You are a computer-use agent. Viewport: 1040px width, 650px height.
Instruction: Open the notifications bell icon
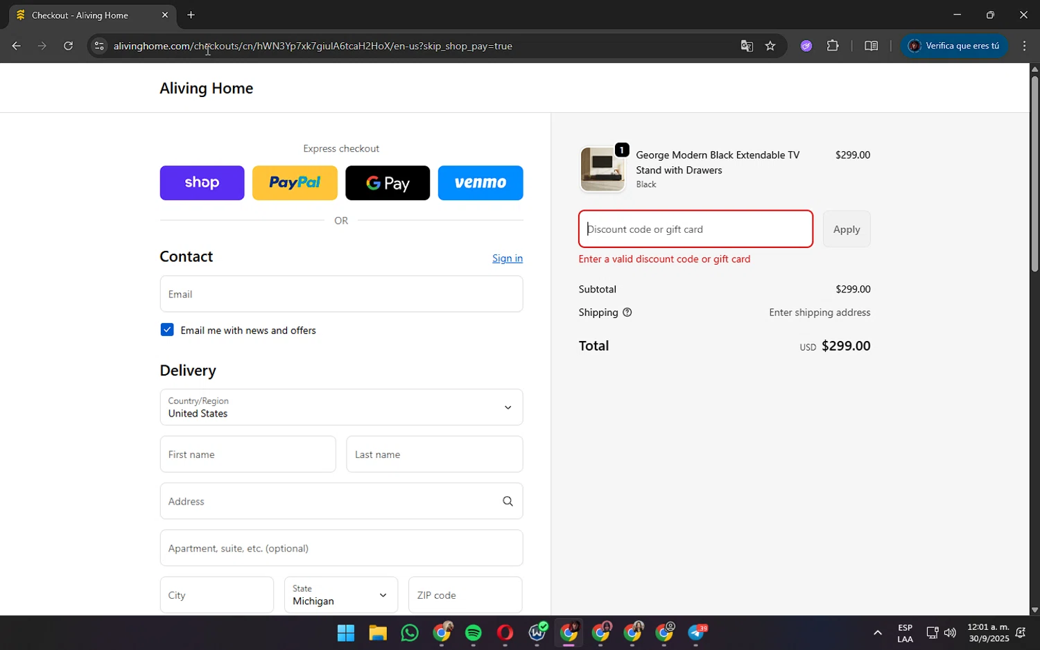coord(1021,633)
